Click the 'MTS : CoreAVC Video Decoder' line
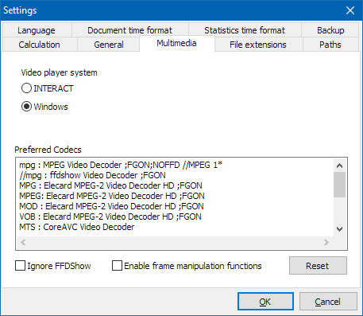Image resolution: width=363 pixels, height=316 pixels. pyautogui.click(x=77, y=227)
